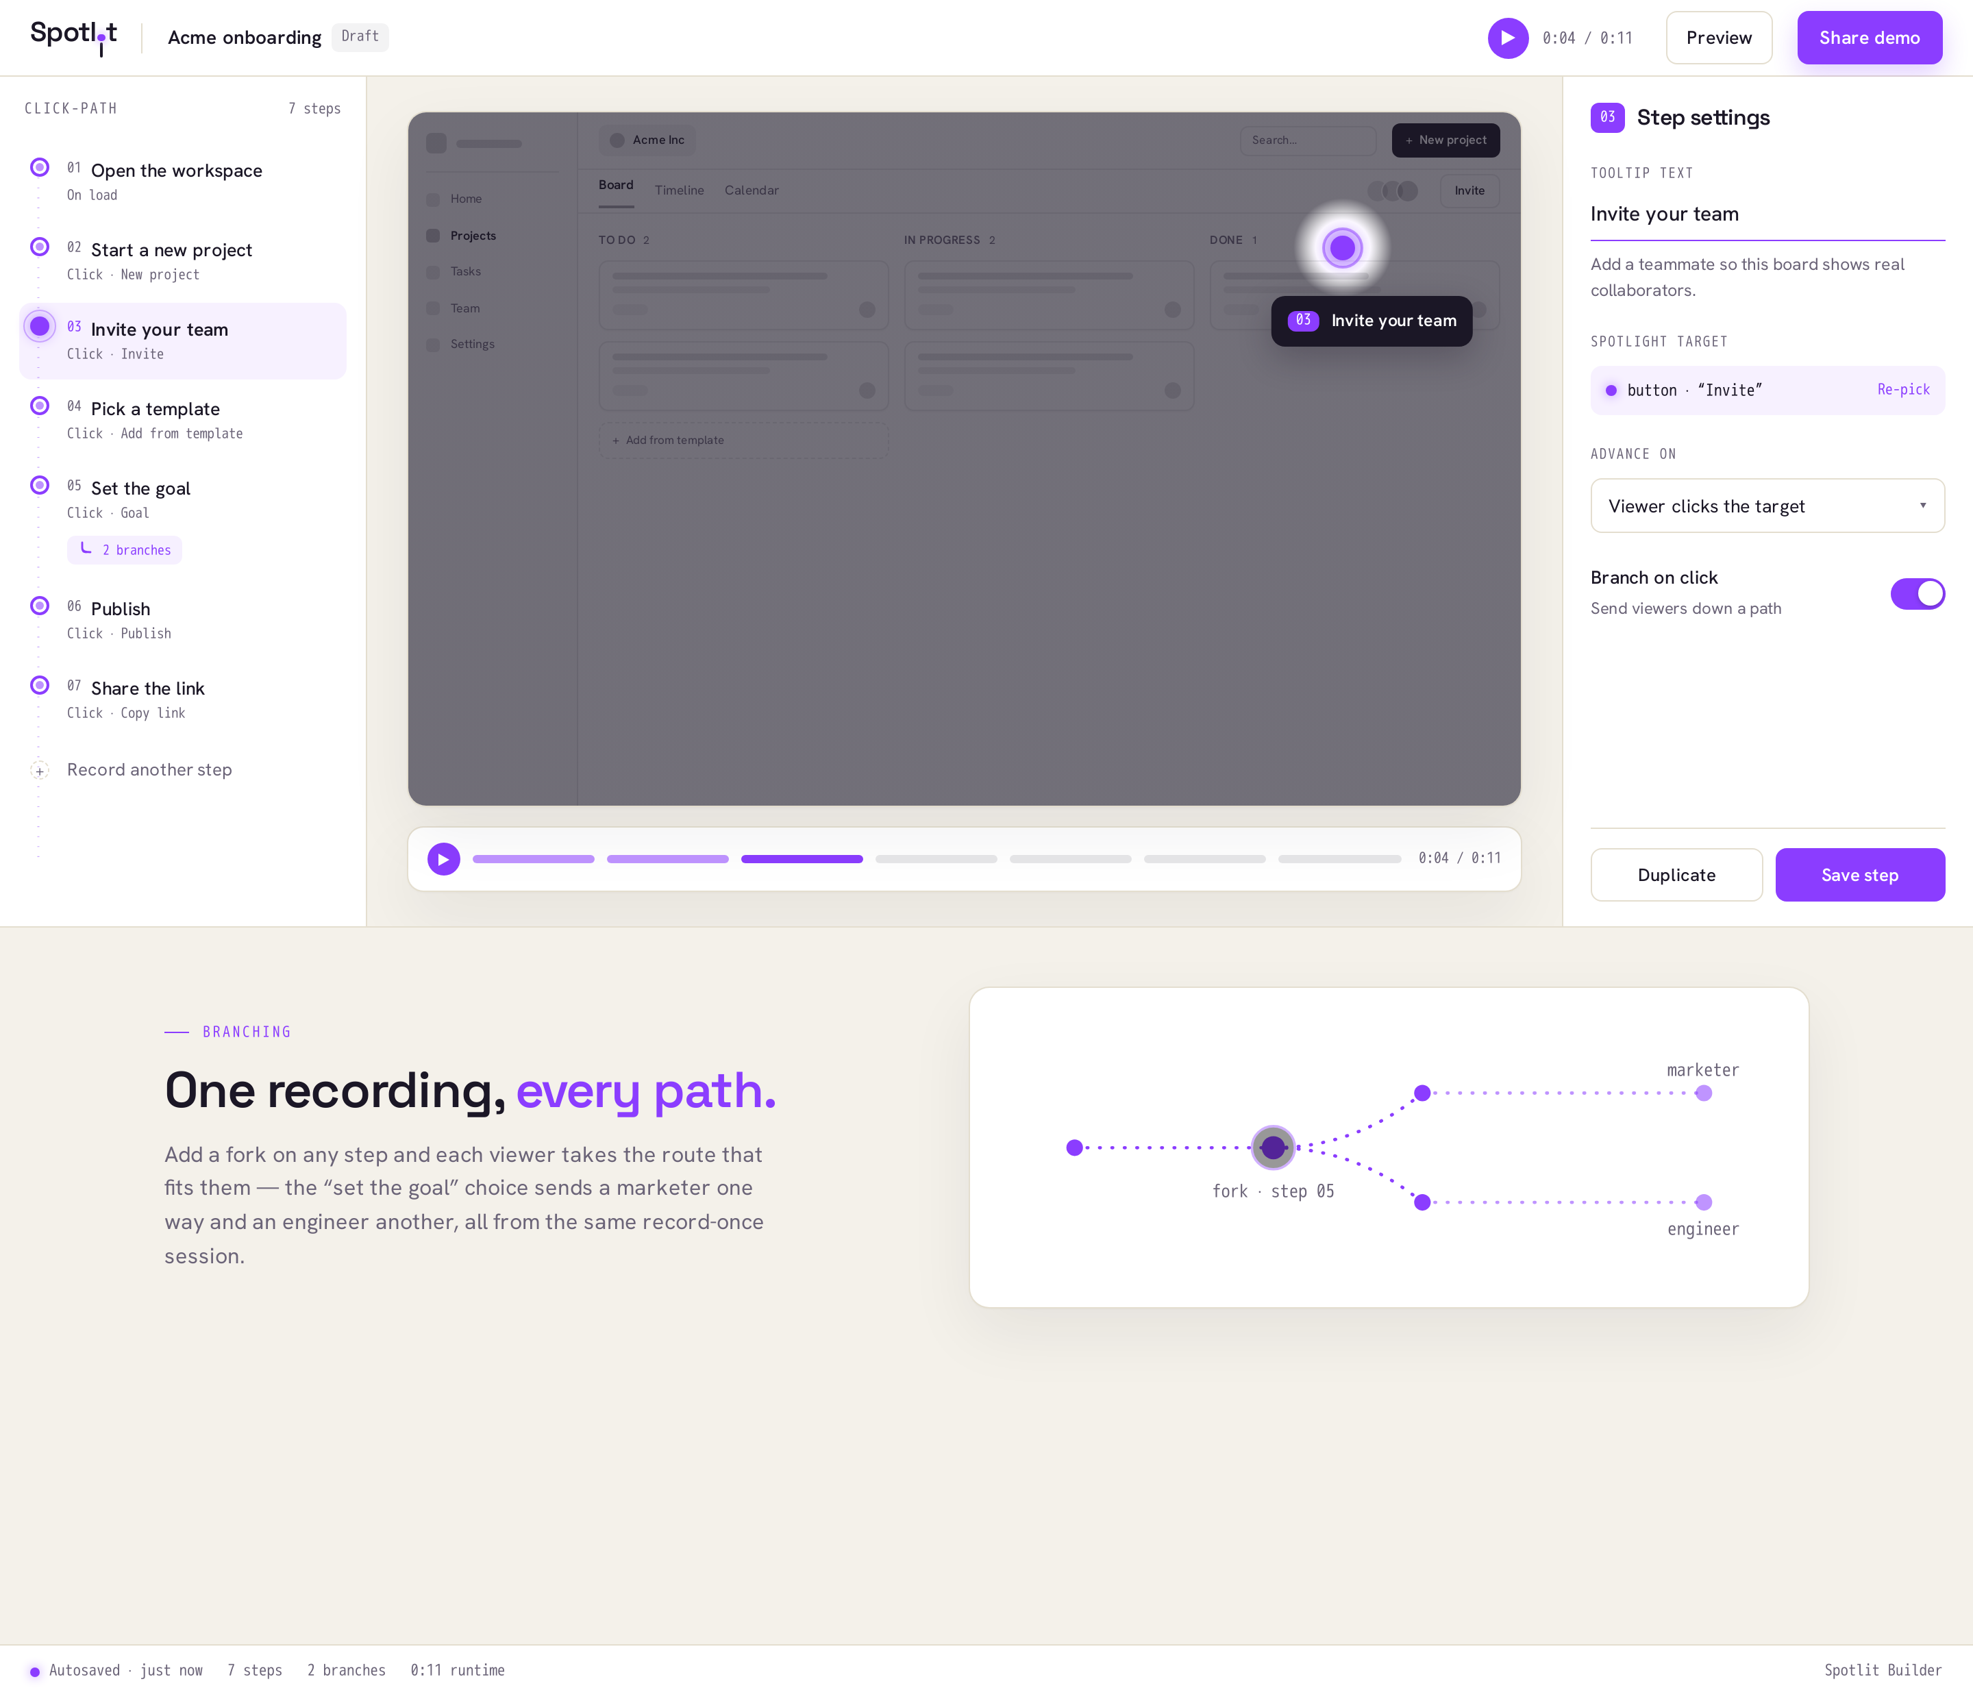Click the diagram start node
Viewport: 1973px width, 1699px height.
pos(1074,1149)
